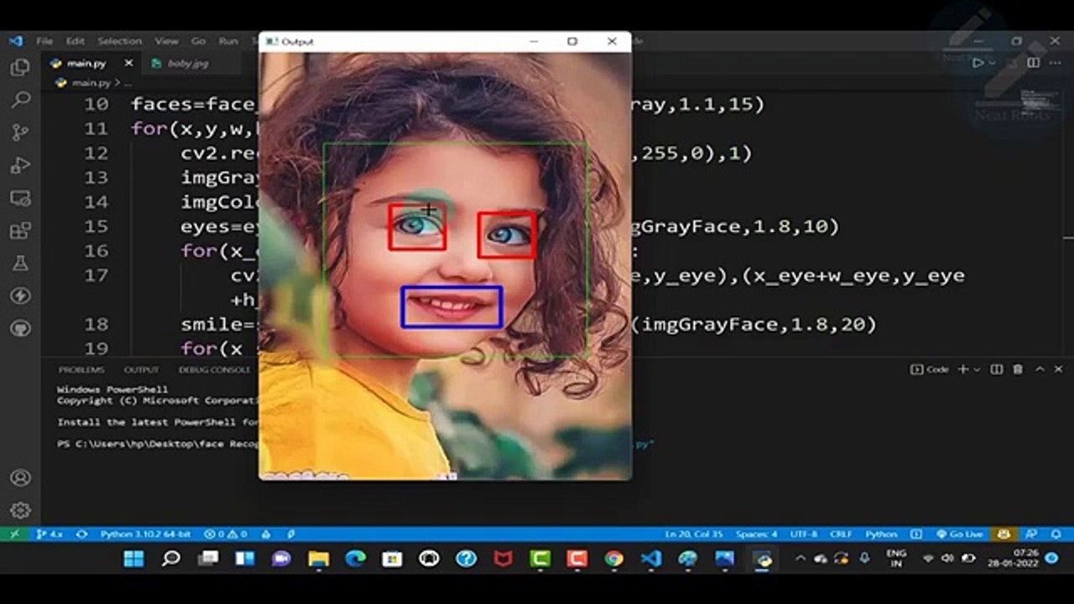Viewport: 1074px width, 604px height.
Task: Open the File menu
Action: [44, 40]
